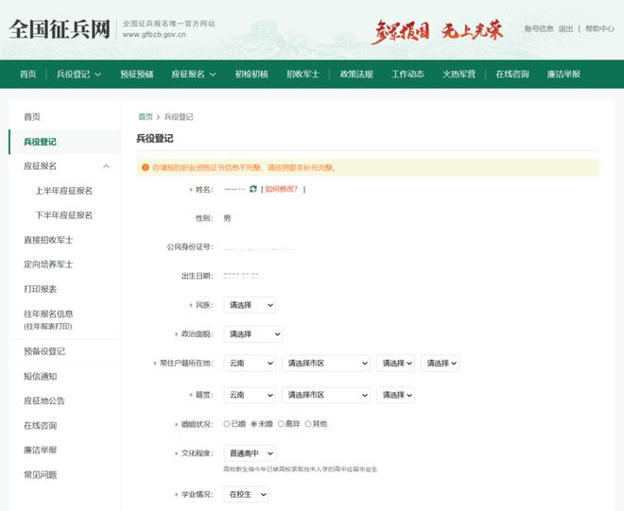Open the 兵役登记 top navigation menu
Viewport: 624px width, 511px height.
[78, 75]
